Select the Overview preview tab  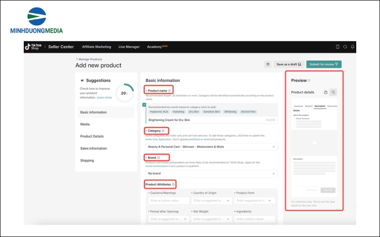pyautogui.click(x=298, y=106)
